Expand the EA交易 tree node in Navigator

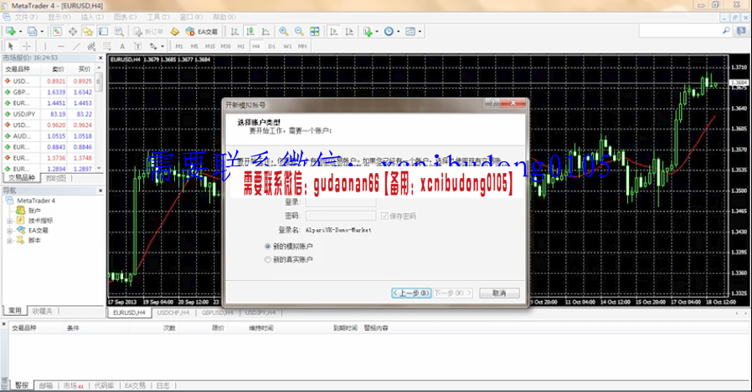(9, 231)
